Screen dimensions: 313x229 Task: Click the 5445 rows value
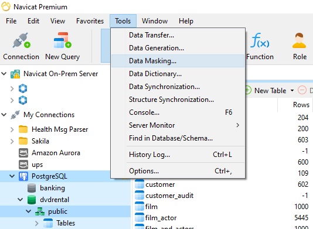click(x=301, y=217)
